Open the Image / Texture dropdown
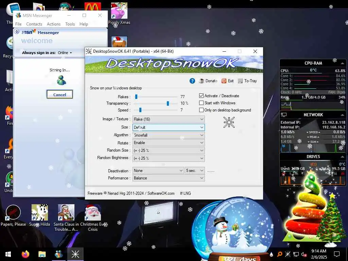The image size is (348, 261). pos(169,119)
